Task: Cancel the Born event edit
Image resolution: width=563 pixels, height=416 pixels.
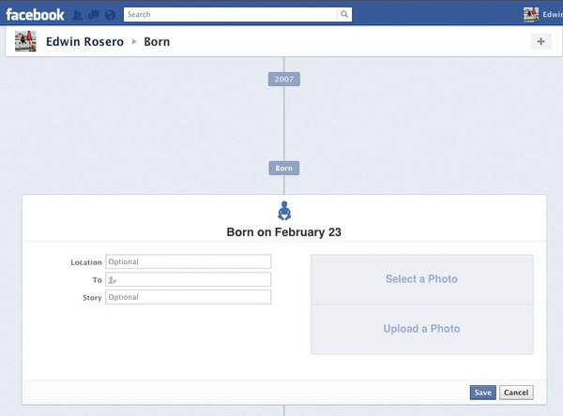Action: coord(516,393)
